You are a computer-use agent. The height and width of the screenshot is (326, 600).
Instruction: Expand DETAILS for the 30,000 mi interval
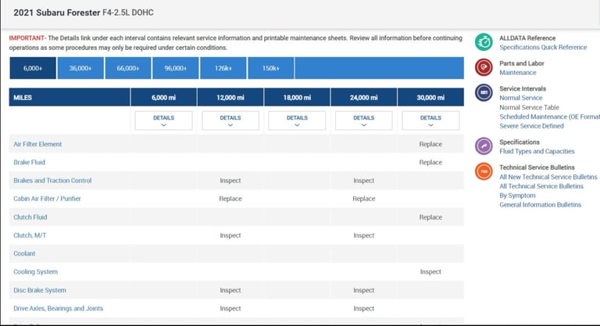click(x=430, y=120)
